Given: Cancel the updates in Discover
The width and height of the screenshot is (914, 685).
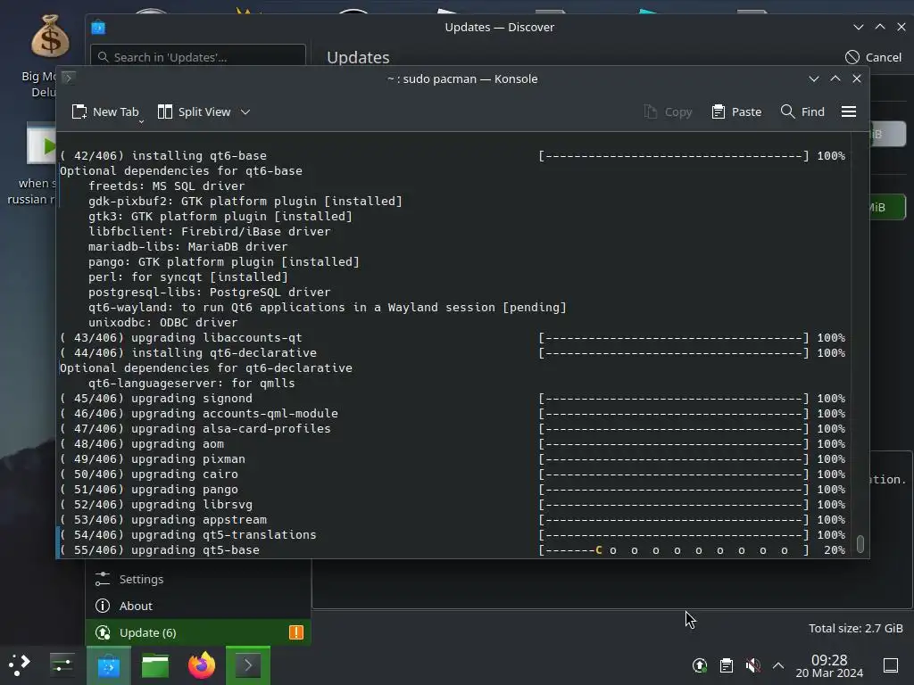Looking at the screenshot, I should 873,57.
